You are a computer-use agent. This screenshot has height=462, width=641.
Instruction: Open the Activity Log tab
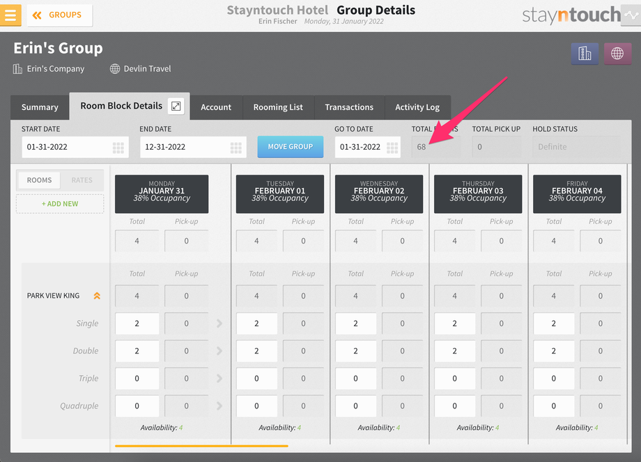pyautogui.click(x=417, y=107)
